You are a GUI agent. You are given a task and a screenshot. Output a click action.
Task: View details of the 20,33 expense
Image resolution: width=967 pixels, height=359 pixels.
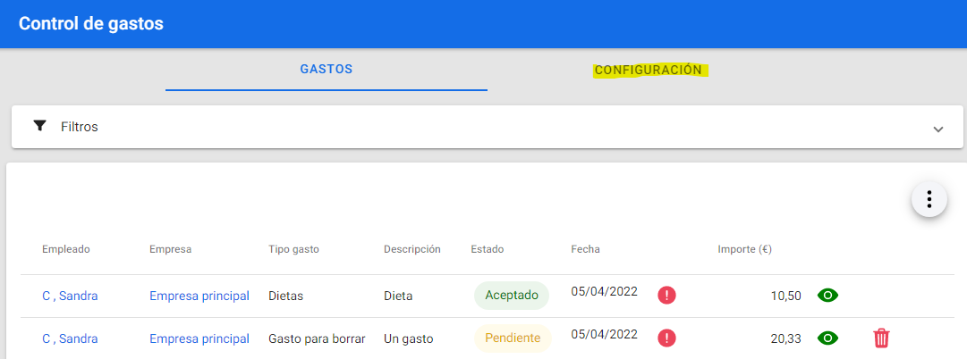pyautogui.click(x=828, y=338)
